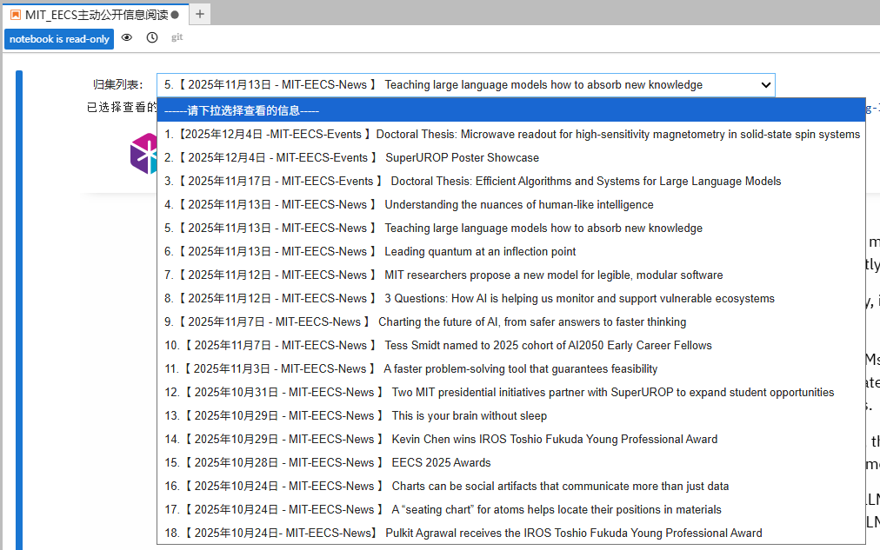Click the colorful hexagon logo behind the list
880x550 pixels.
(x=143, y=154)
